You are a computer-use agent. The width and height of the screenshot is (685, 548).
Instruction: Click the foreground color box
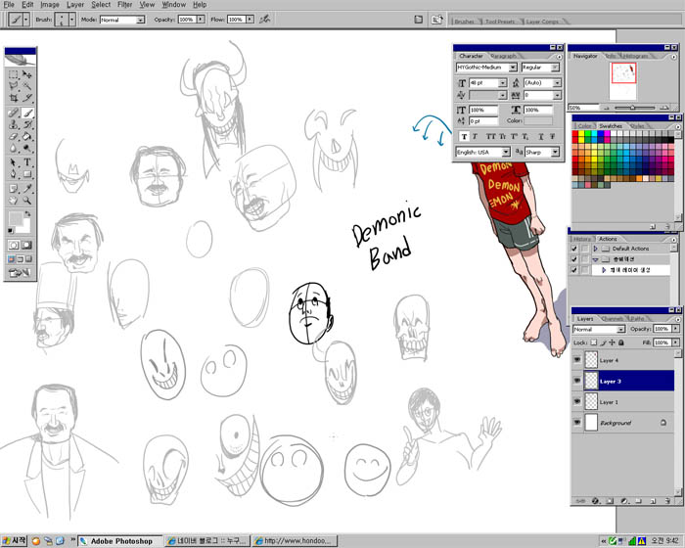click(16, 217)
